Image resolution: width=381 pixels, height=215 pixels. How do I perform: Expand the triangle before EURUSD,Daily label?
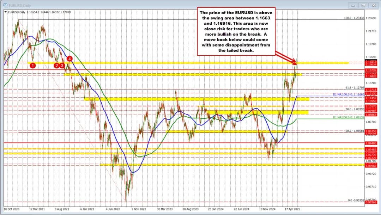5,12
